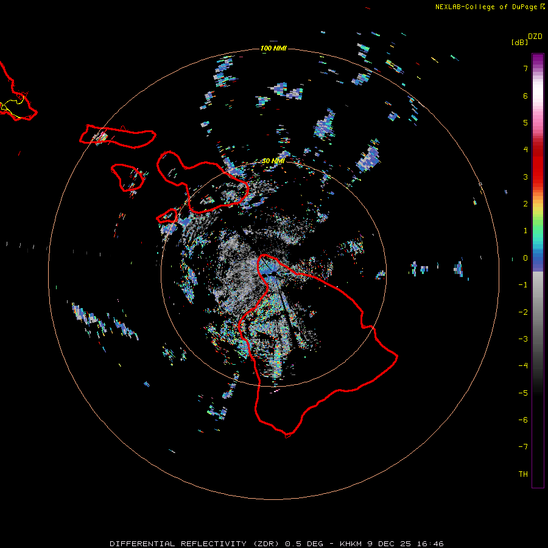Click the 'TH' threshold label on the scale
Viewport: 548px width, 548px height.
click(x=523, y=474)
